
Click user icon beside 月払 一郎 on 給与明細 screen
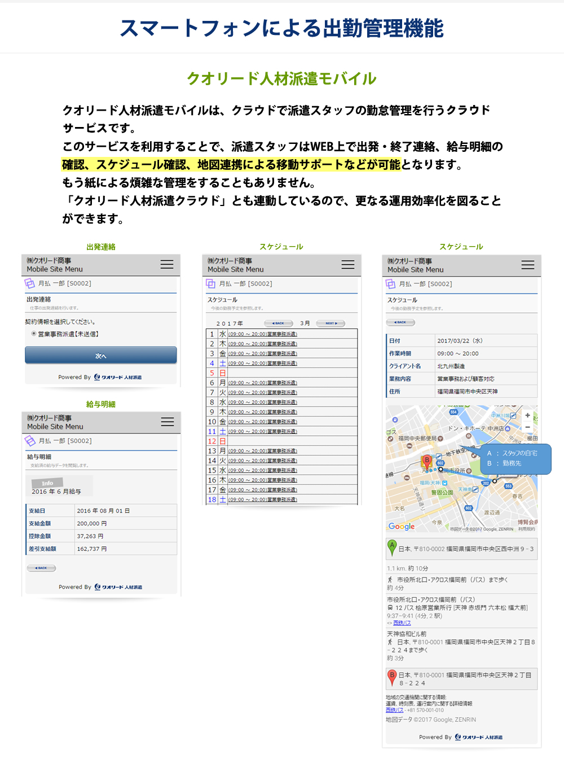[30, 441]
